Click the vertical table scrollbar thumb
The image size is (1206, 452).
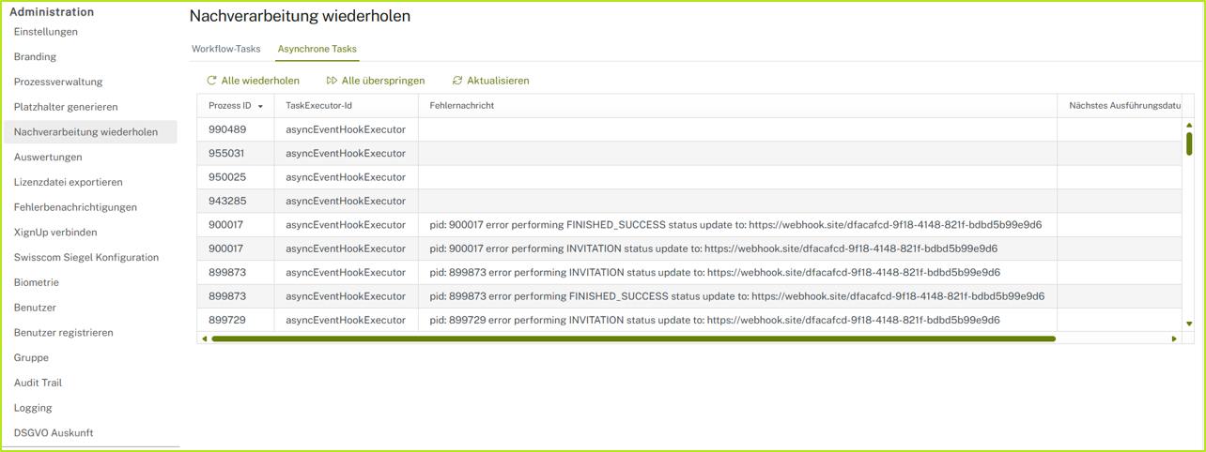[x=1189, y=143]
